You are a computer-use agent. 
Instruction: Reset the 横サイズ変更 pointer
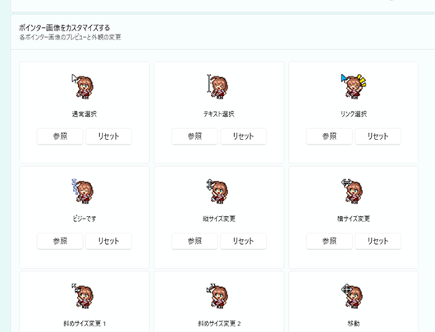[378, 241]
